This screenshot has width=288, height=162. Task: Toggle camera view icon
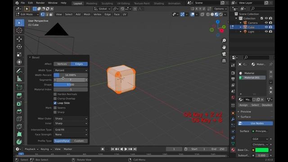(x=224, y=54)
